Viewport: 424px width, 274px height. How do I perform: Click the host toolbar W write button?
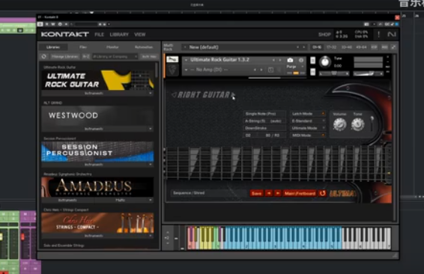pos(53,24)
